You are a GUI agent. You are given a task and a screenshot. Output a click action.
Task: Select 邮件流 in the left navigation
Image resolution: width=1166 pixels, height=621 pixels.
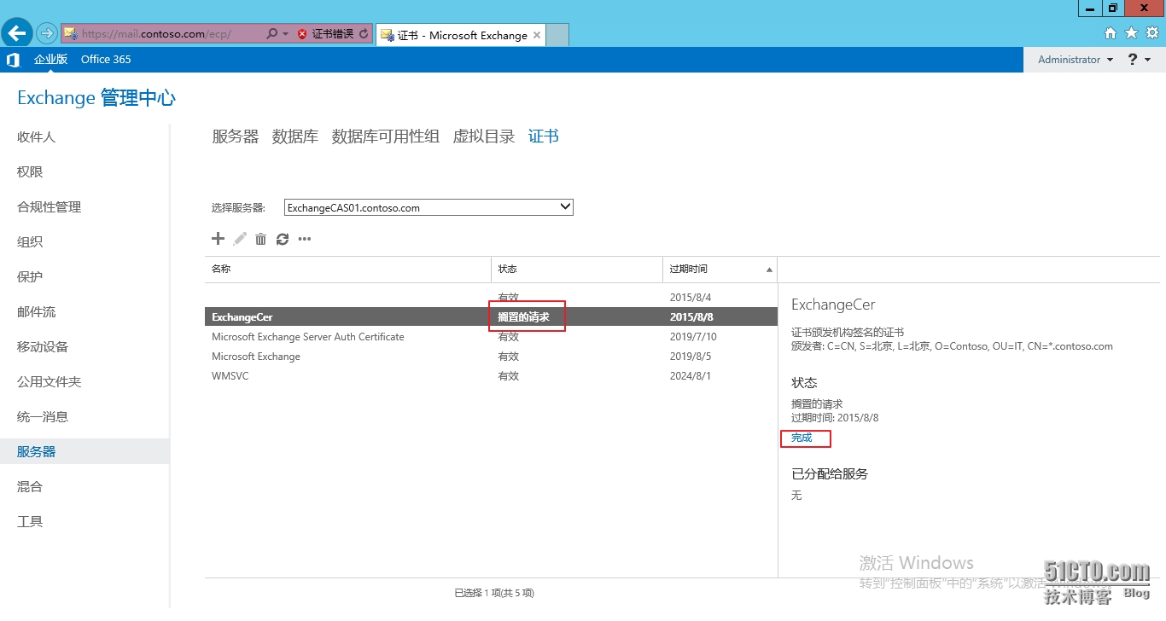(35, 311)
